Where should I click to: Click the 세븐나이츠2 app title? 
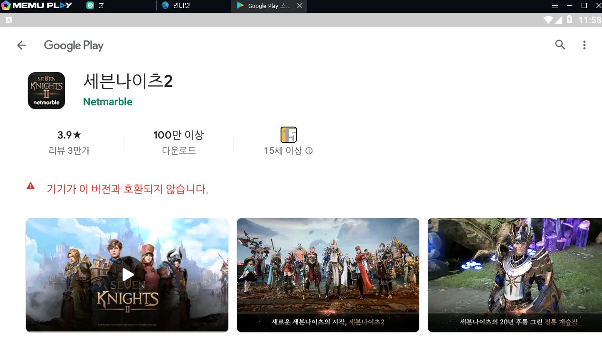[128, 81]
